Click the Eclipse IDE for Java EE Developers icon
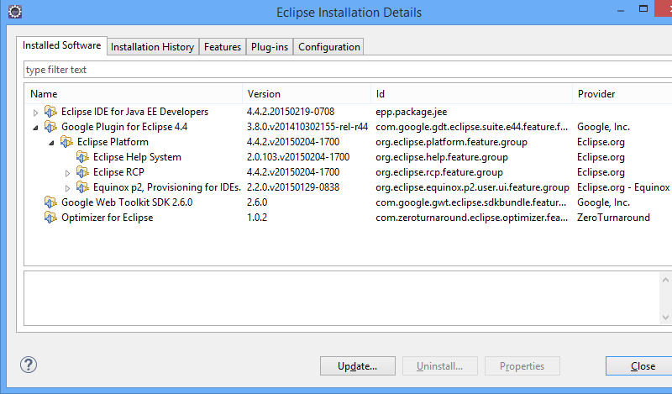 coord(50,112)
